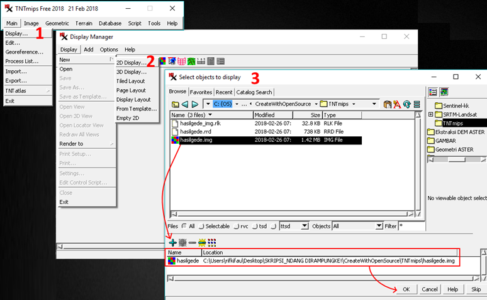Select hasilgede.rrd in file list
Image resolution: width=487 pixels, height=300 pixels.
(x=196, y=132)
